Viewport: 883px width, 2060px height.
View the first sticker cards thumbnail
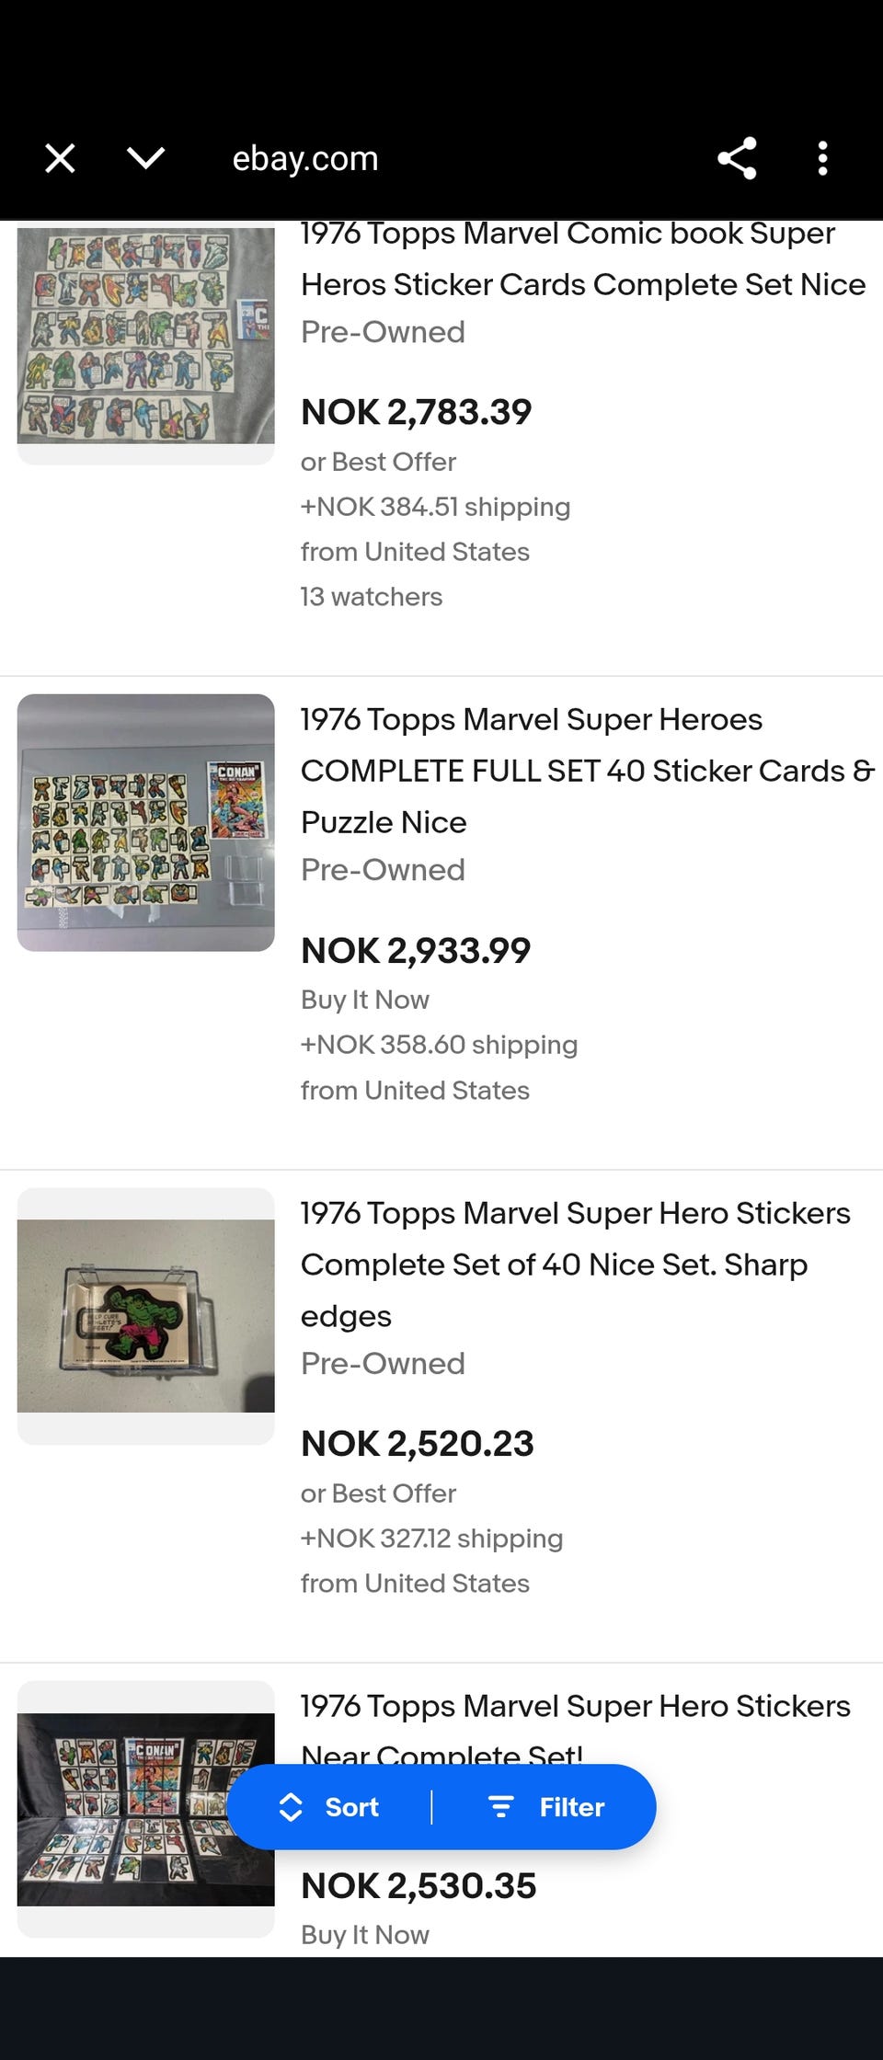tap(146, 337)
